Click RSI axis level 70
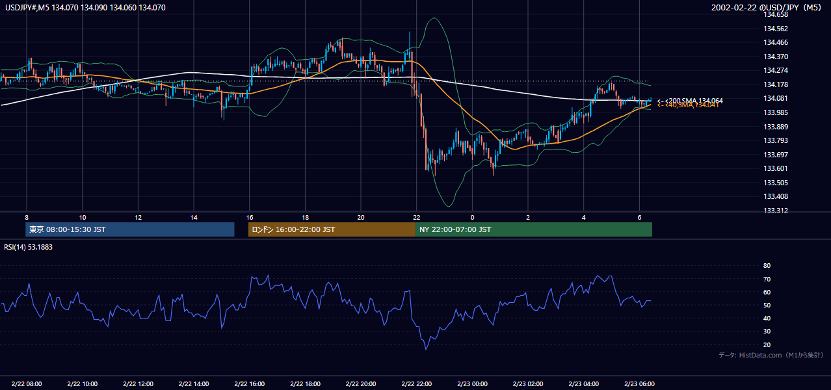 coord(767,279)
